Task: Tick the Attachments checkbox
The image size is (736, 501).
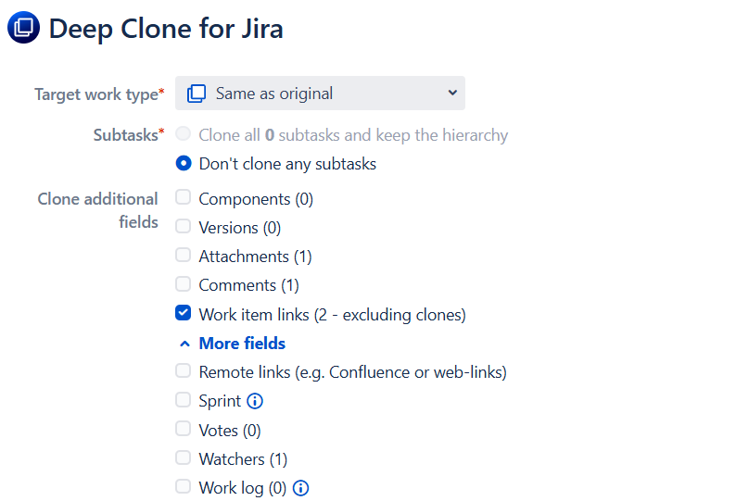Action: (184, 256)
